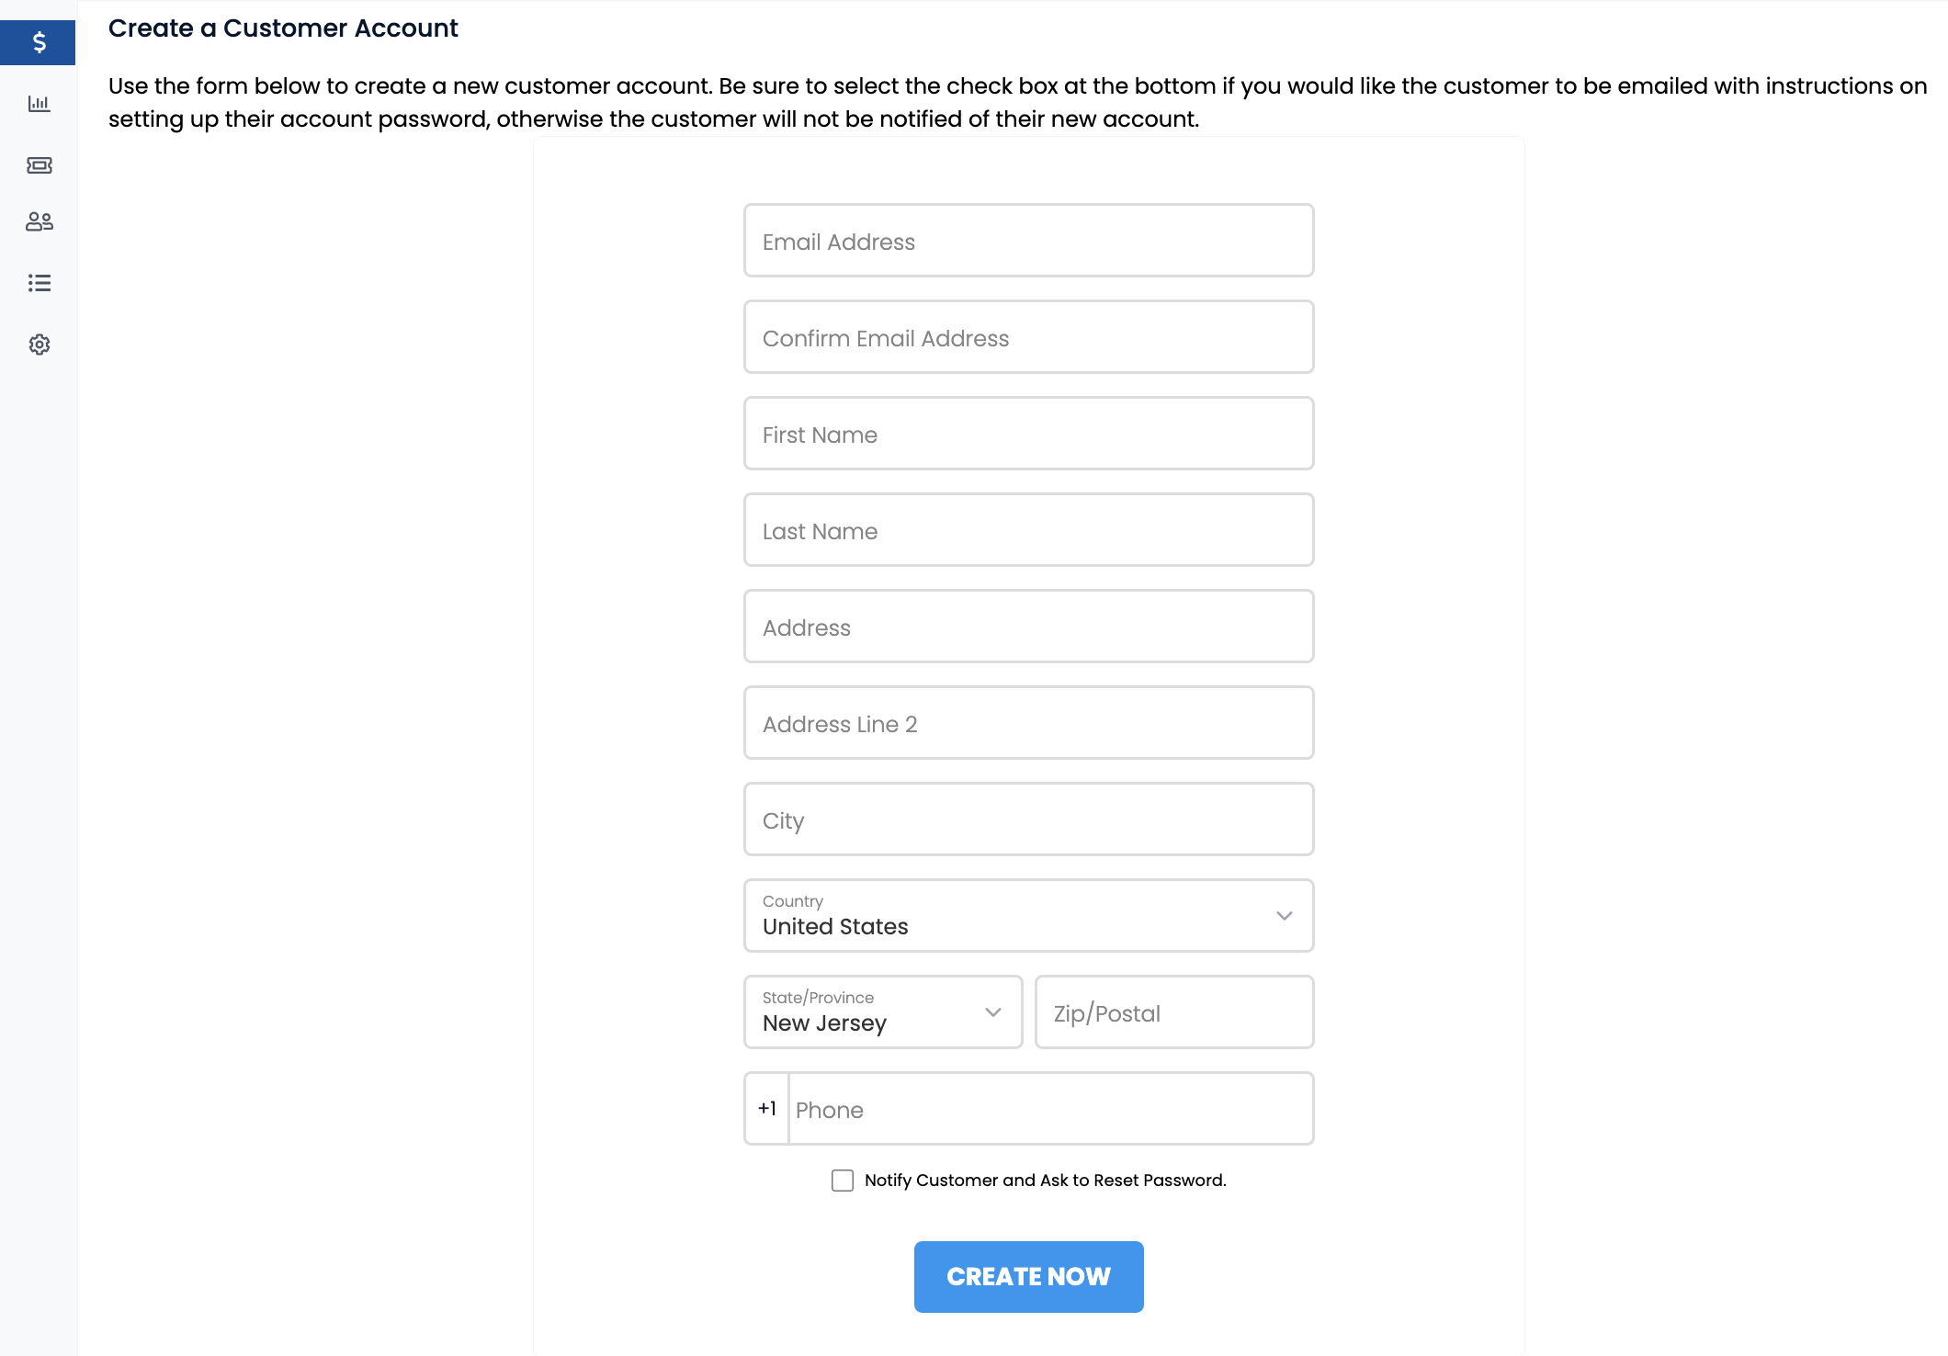Focus the City input field
Screen dimensions: 1948x1356
click(x=1029, y=819)
